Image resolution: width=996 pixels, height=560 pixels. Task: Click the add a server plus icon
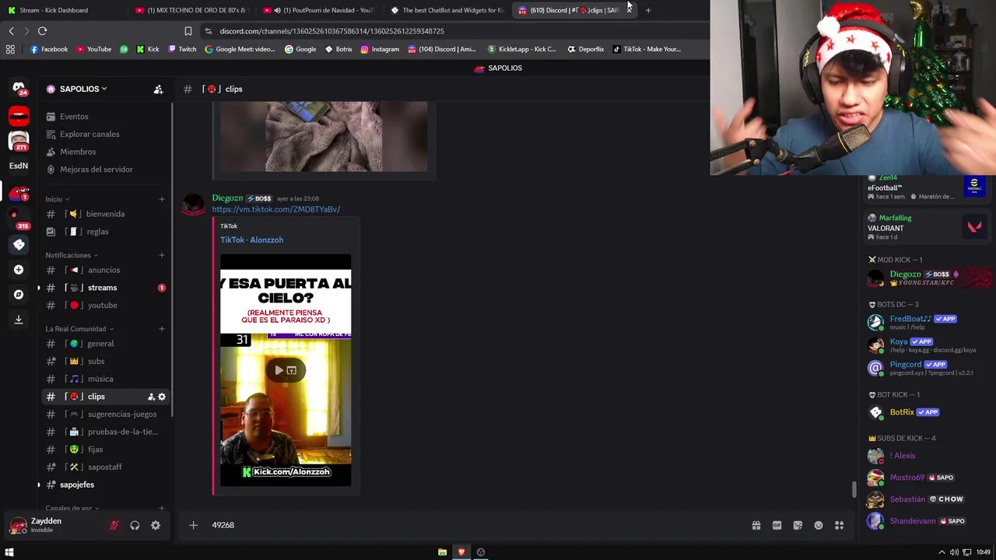point(19,270)
